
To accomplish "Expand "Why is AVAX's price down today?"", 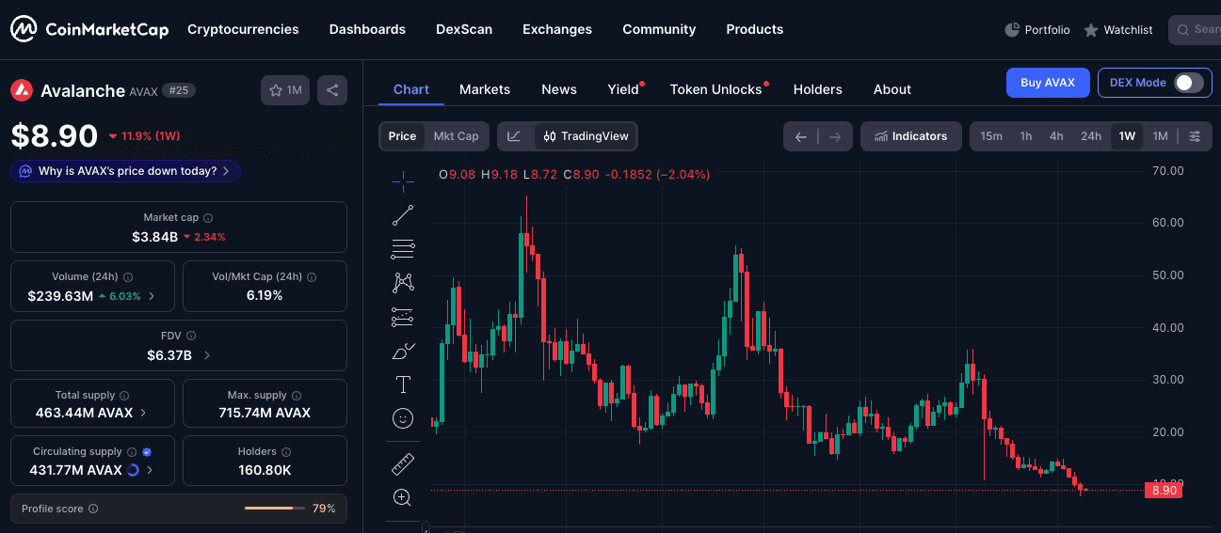I will (x=126, y=171).
